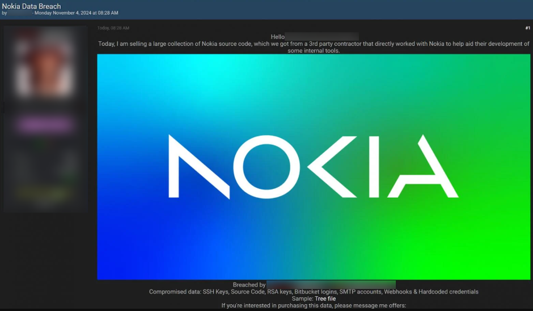Click the "Today, 08:28 AM" post timestamp
The width and height of the screenshot is (533, 311).
[x=113, y=28]
